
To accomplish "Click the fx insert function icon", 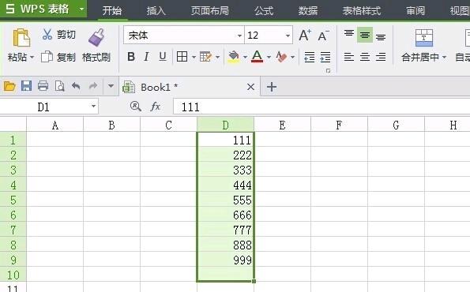I will point(156,107).
